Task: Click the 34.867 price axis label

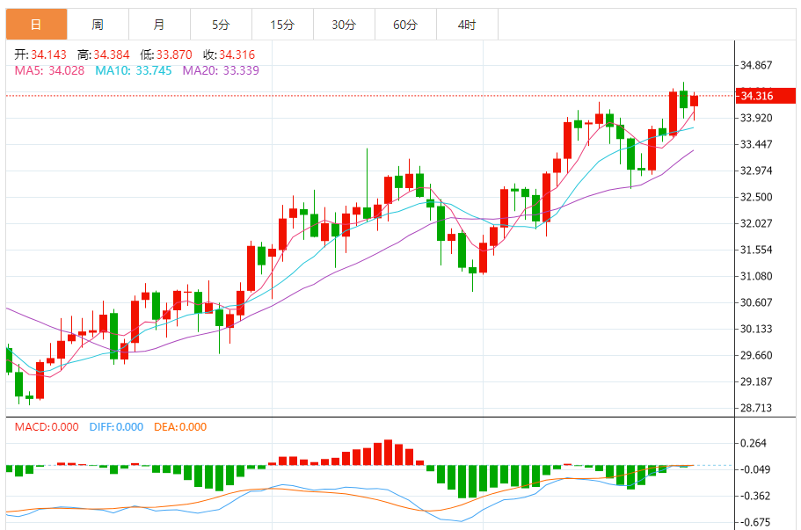Action: point(756,65)
